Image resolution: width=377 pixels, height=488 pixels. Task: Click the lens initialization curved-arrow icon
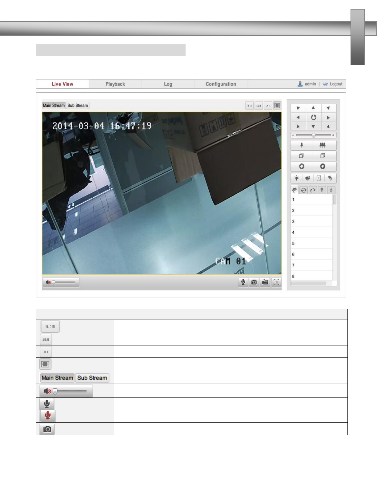[x=330, y=178]
